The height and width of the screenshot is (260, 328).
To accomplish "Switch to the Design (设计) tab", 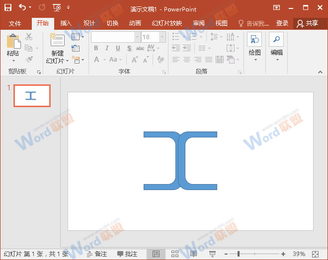I will point(89,23).
